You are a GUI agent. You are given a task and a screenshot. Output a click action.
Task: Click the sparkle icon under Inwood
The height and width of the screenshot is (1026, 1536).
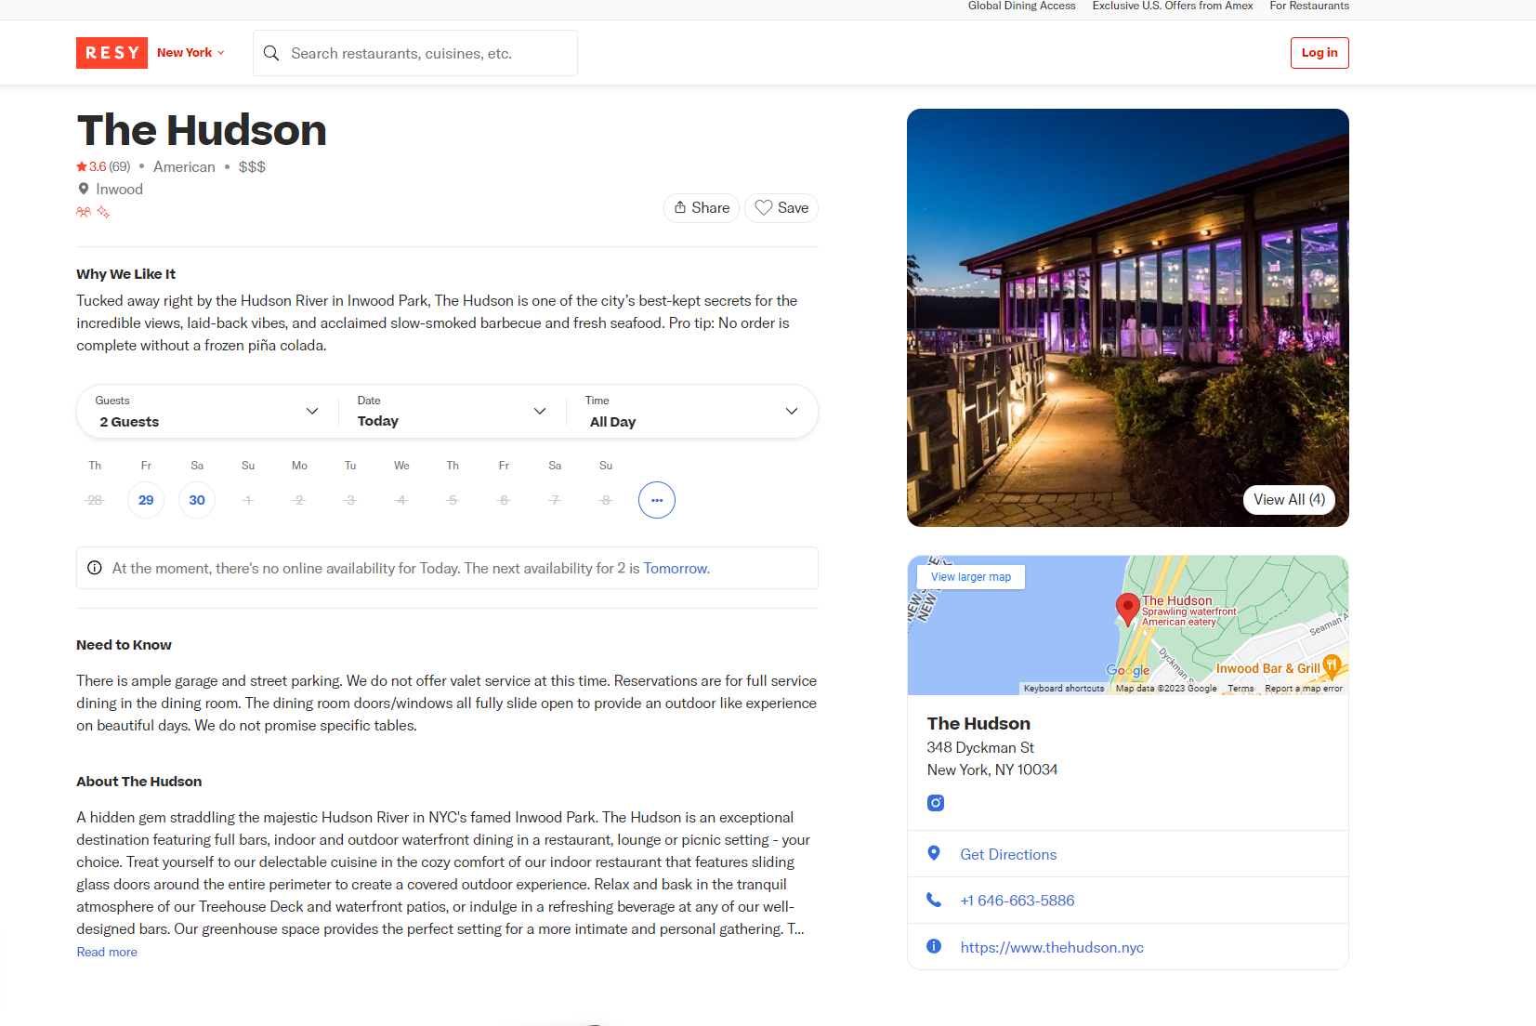point(103,212)
